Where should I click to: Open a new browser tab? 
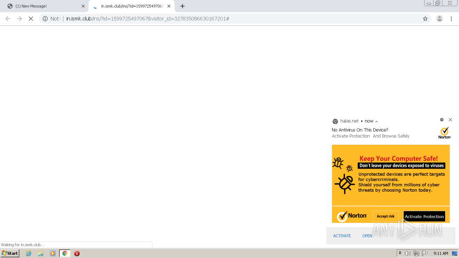[x=183, y=6]
